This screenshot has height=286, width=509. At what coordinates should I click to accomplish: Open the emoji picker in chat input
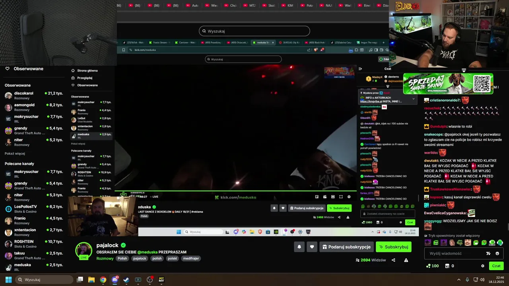tap(497, 253)
